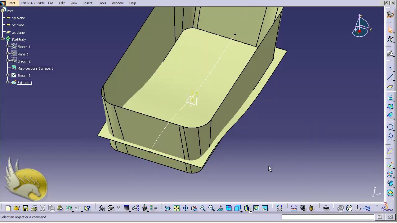Select the Part1 root node

coord(11,11)
